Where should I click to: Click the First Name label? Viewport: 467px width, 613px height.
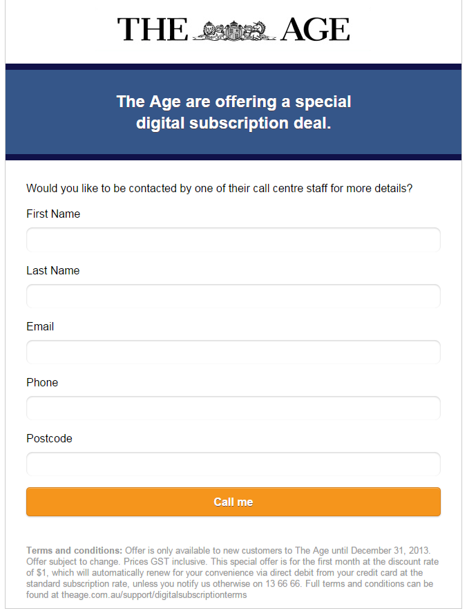[x=53, y=214]
